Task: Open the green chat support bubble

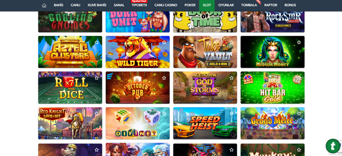Action: 333,146
